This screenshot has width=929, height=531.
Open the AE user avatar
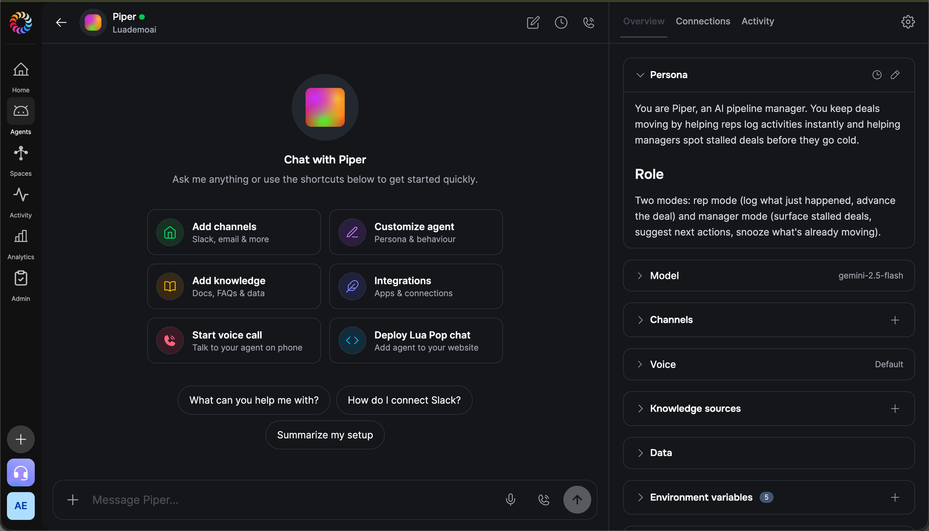pyautogui.click(x=21, y=506)
